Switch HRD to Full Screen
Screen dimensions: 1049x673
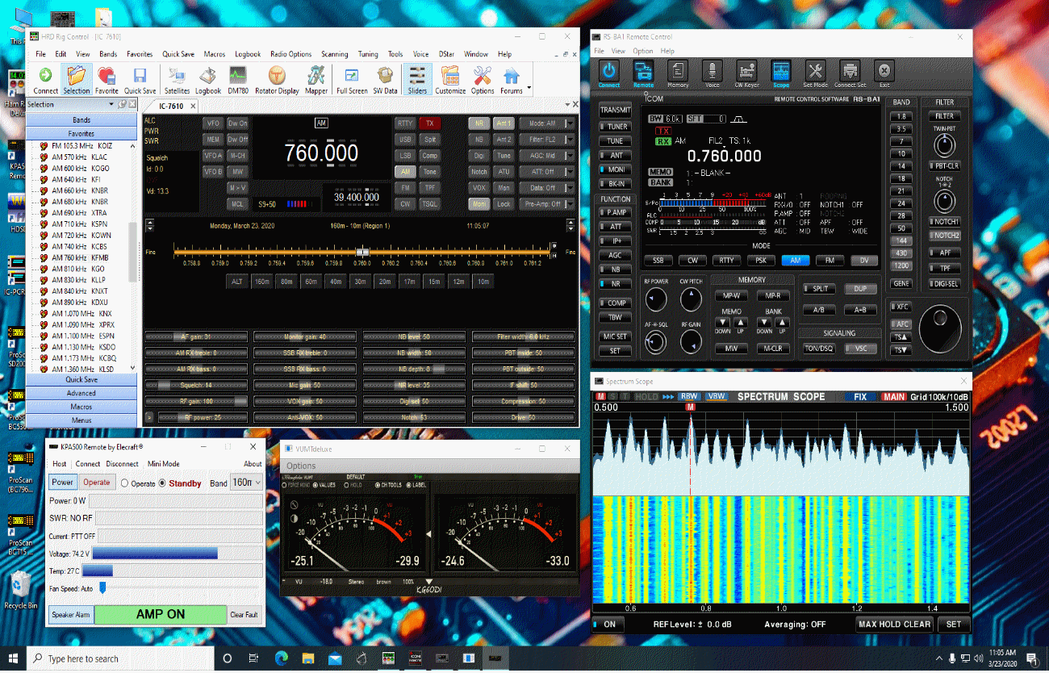352,80
